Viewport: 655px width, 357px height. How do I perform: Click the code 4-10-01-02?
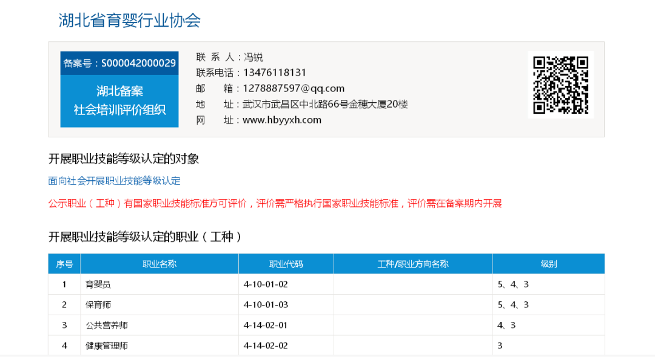point(266,284)
